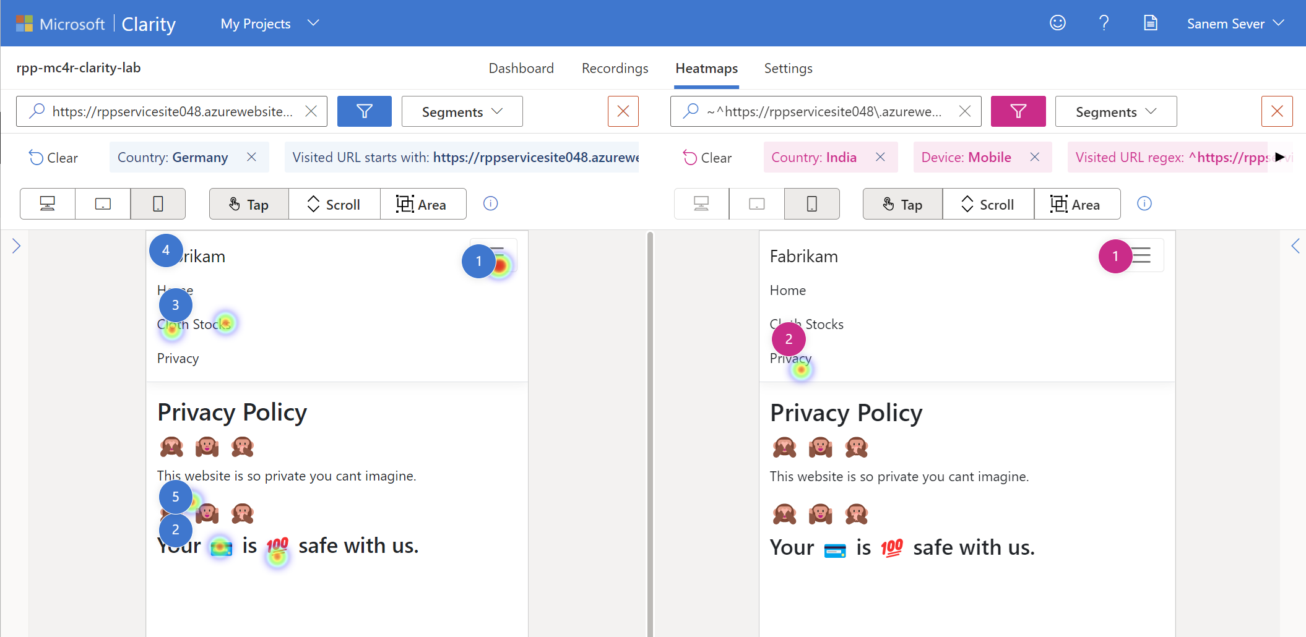Clear all filters in right pane
This screenshot has height=637, width=1306.
pyautogui.click(x=707, y=158)
